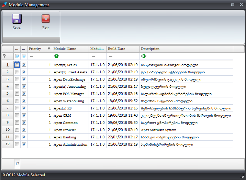Image resolution: width=246 pixels, height=180 pixels.
Task: Click the first '...' column header
Action: (x=17, y=49)
